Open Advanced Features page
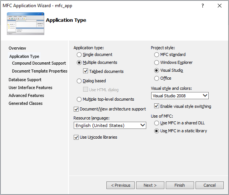This screenshot has height=195, width=229. point(26,95)
